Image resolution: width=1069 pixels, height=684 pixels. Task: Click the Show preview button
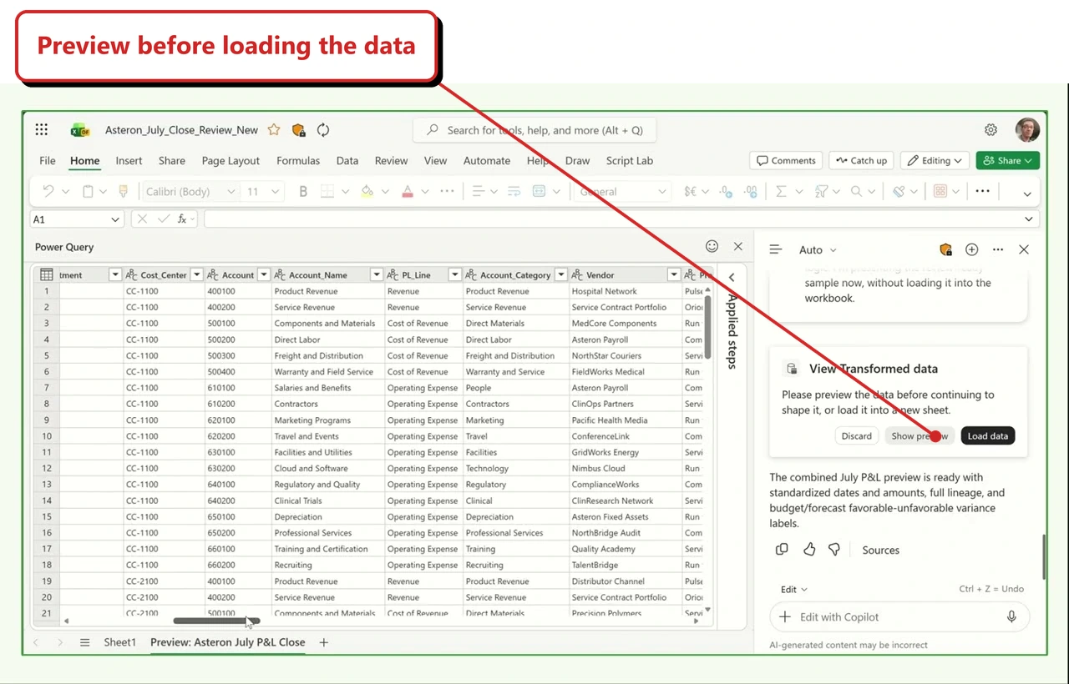coord(920,435)
